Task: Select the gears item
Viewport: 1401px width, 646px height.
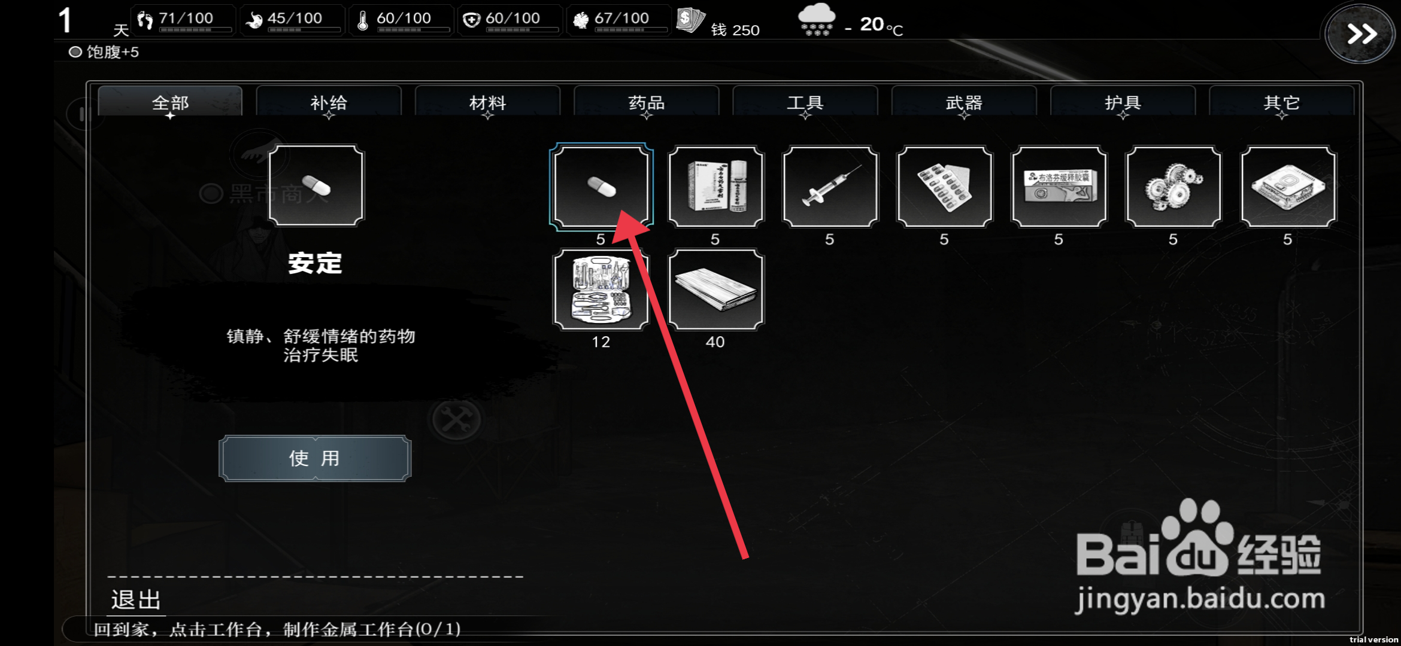Action: [x=1173, y=187]
